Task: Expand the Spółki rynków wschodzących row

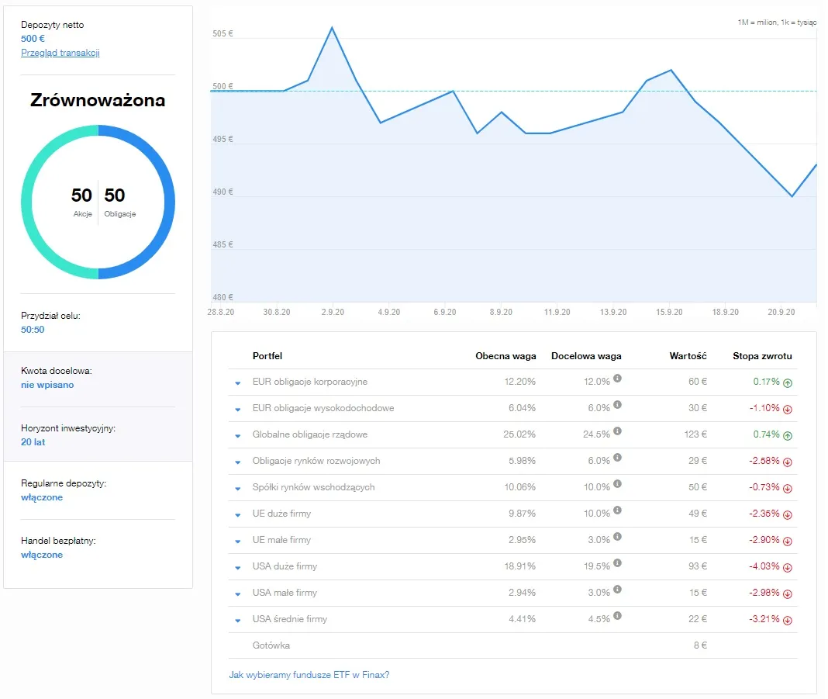Action: pyautogui.click(x=238, y=489)
